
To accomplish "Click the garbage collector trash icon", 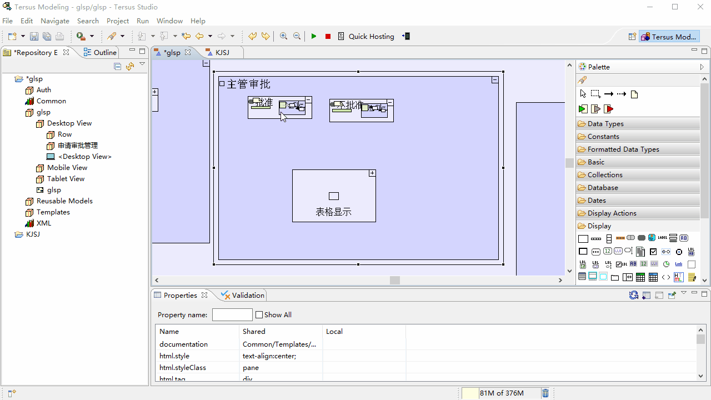I will 545,393.
